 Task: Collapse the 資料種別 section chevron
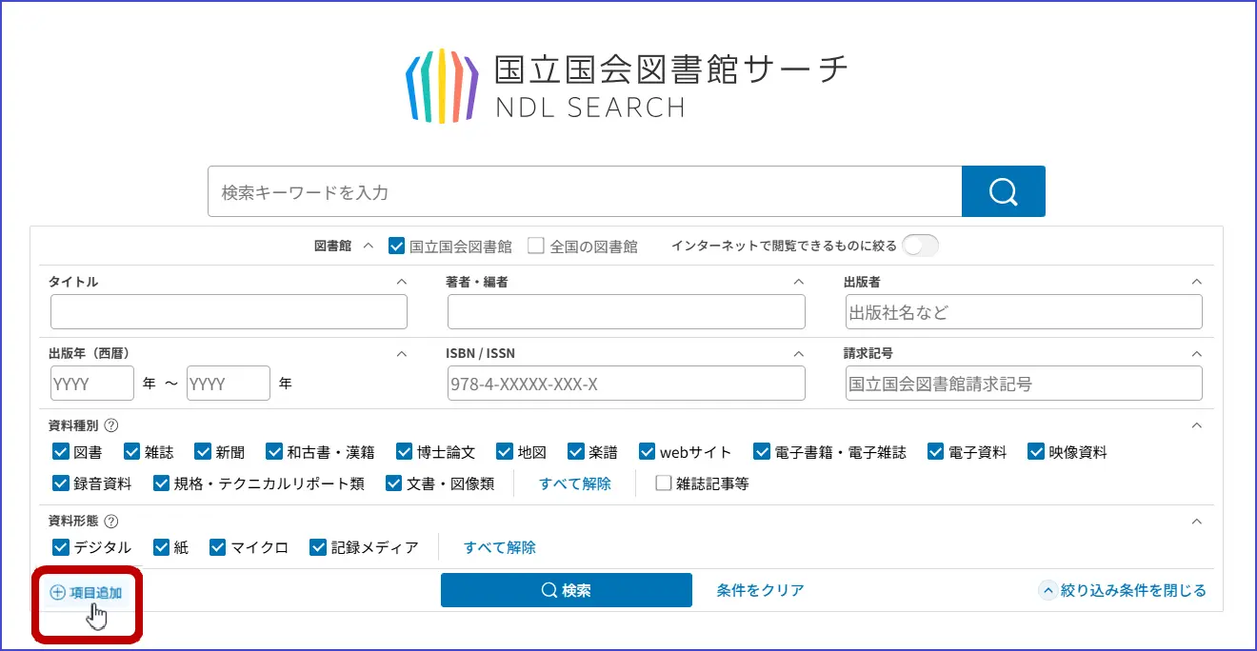(1197, 425)
